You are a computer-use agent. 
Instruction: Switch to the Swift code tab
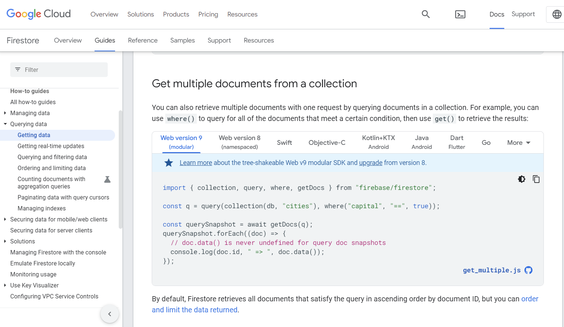coord(284,143)
